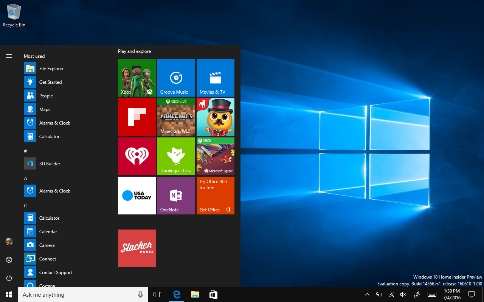This screenshot has width=484, height=302.
Task: Open the OneNote tile
Action: coord(176,196)
